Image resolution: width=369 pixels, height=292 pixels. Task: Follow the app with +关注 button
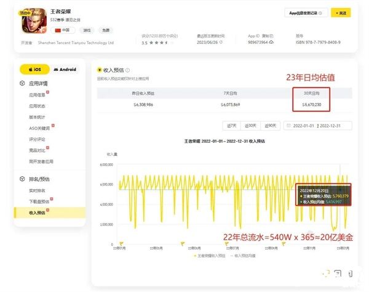(x=341, y=13)
